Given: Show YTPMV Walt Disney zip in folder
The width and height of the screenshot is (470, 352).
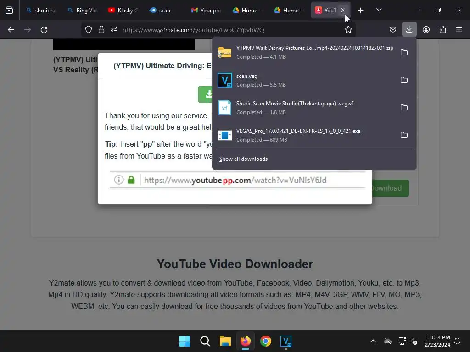Looking at the screenshot, I should (x=404, y=52).
